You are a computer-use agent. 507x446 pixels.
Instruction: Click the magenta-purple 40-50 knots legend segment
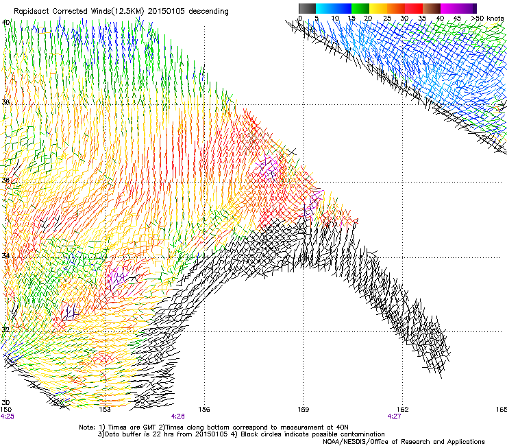(x=458, y=8)
